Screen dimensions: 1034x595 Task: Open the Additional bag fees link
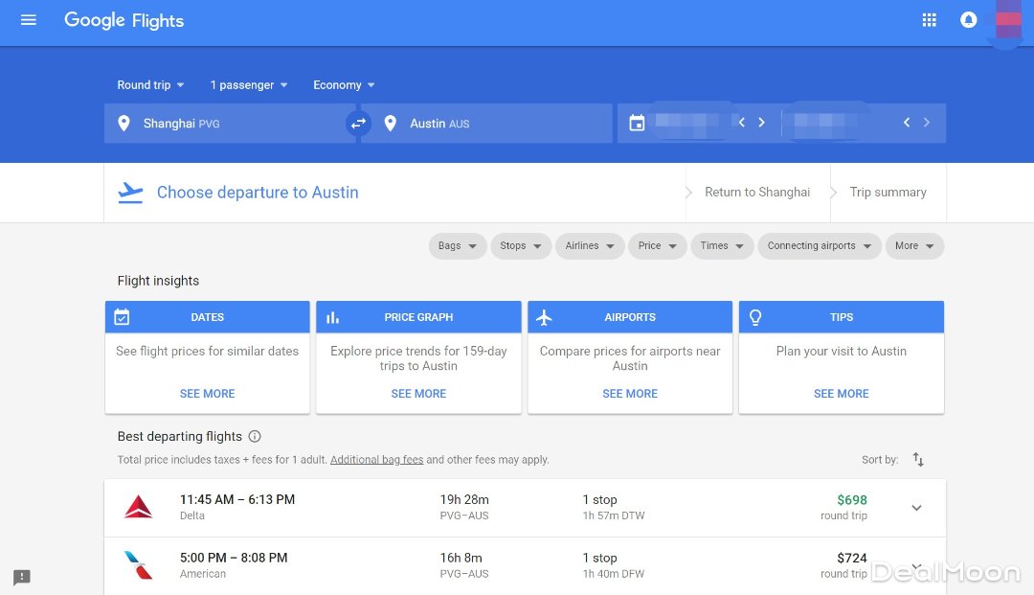[376, 460]
